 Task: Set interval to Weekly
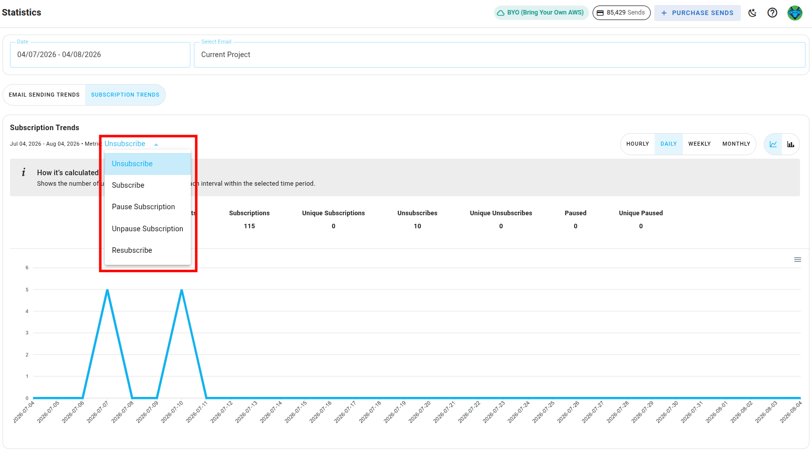(x=699, y=144)
